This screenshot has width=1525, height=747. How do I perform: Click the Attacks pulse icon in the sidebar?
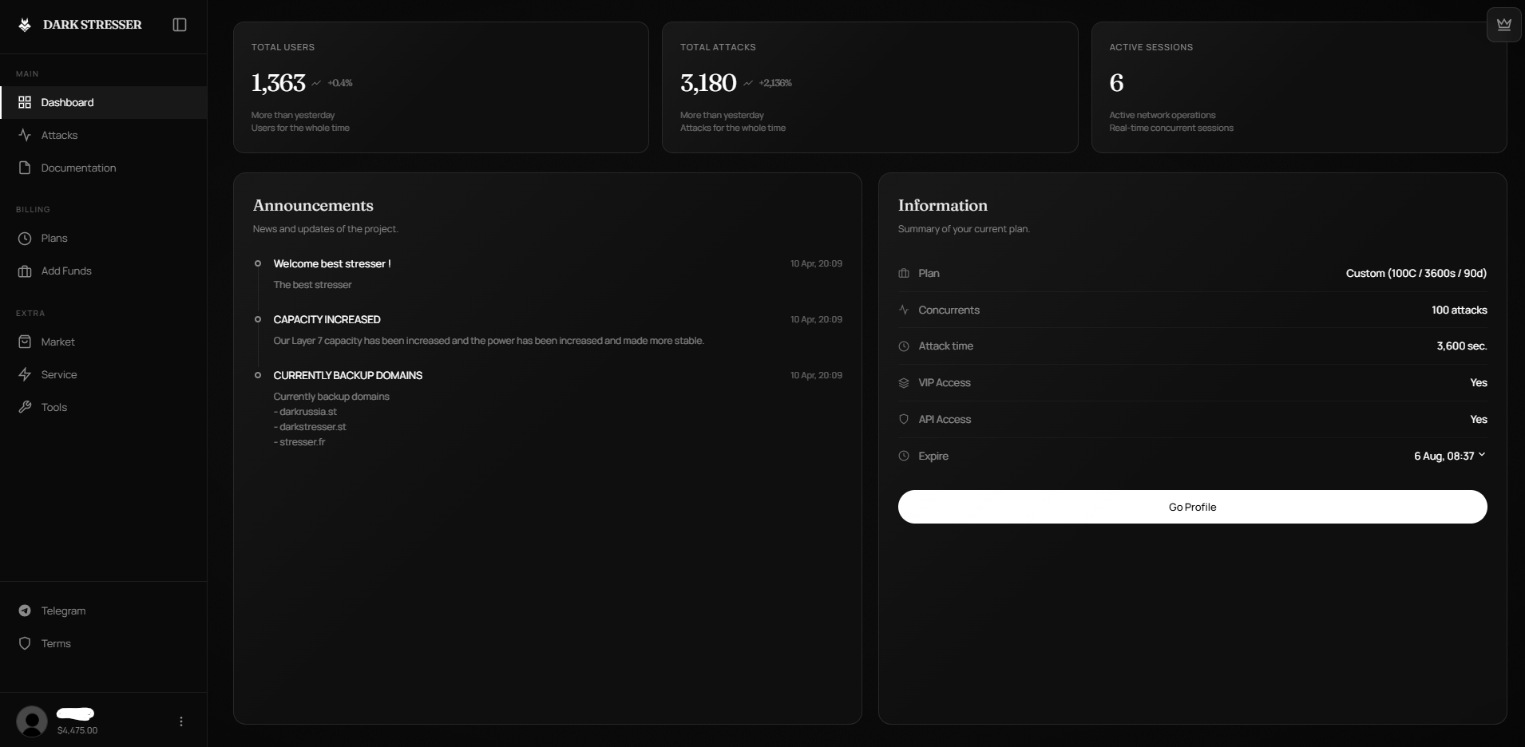click(25, 135)
